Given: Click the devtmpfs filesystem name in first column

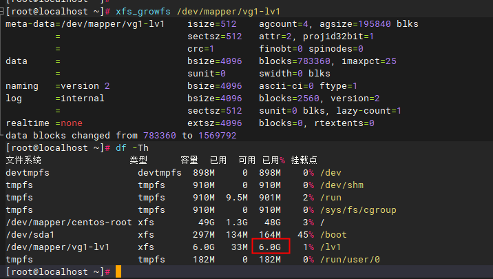Looking at the screenshot, I should pos(28,173).
